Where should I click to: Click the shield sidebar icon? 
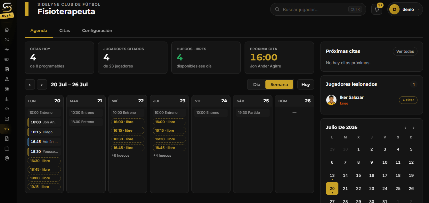click(x=7, y=158)
